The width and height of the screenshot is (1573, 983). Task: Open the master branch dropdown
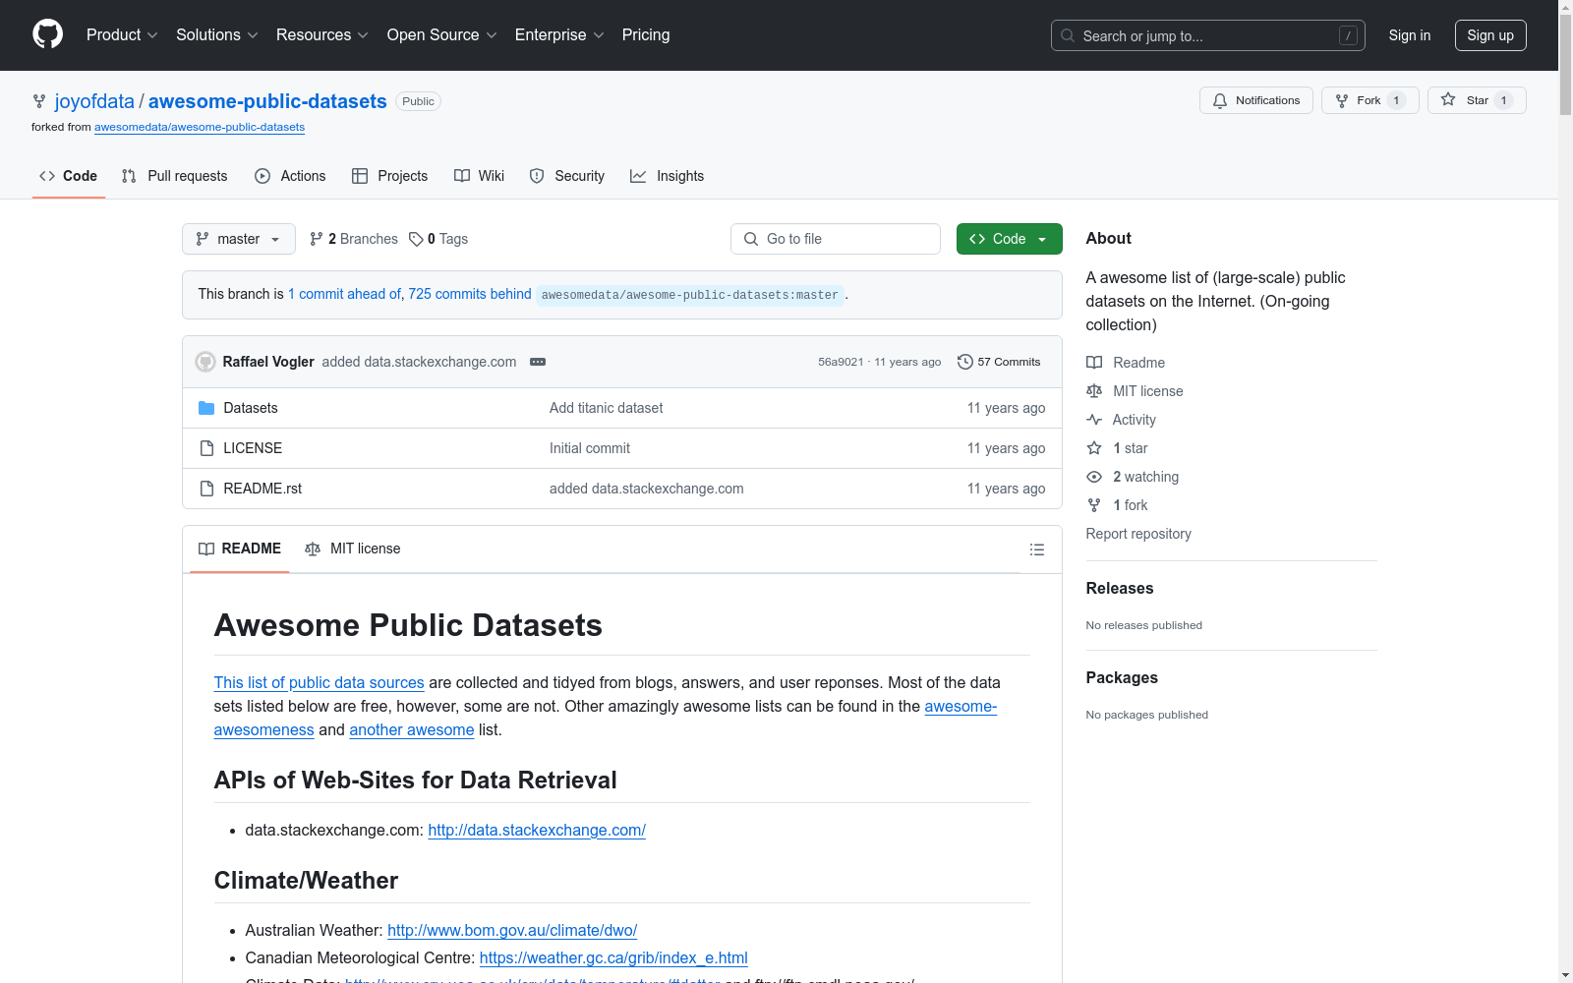click(x=239, y=239)
